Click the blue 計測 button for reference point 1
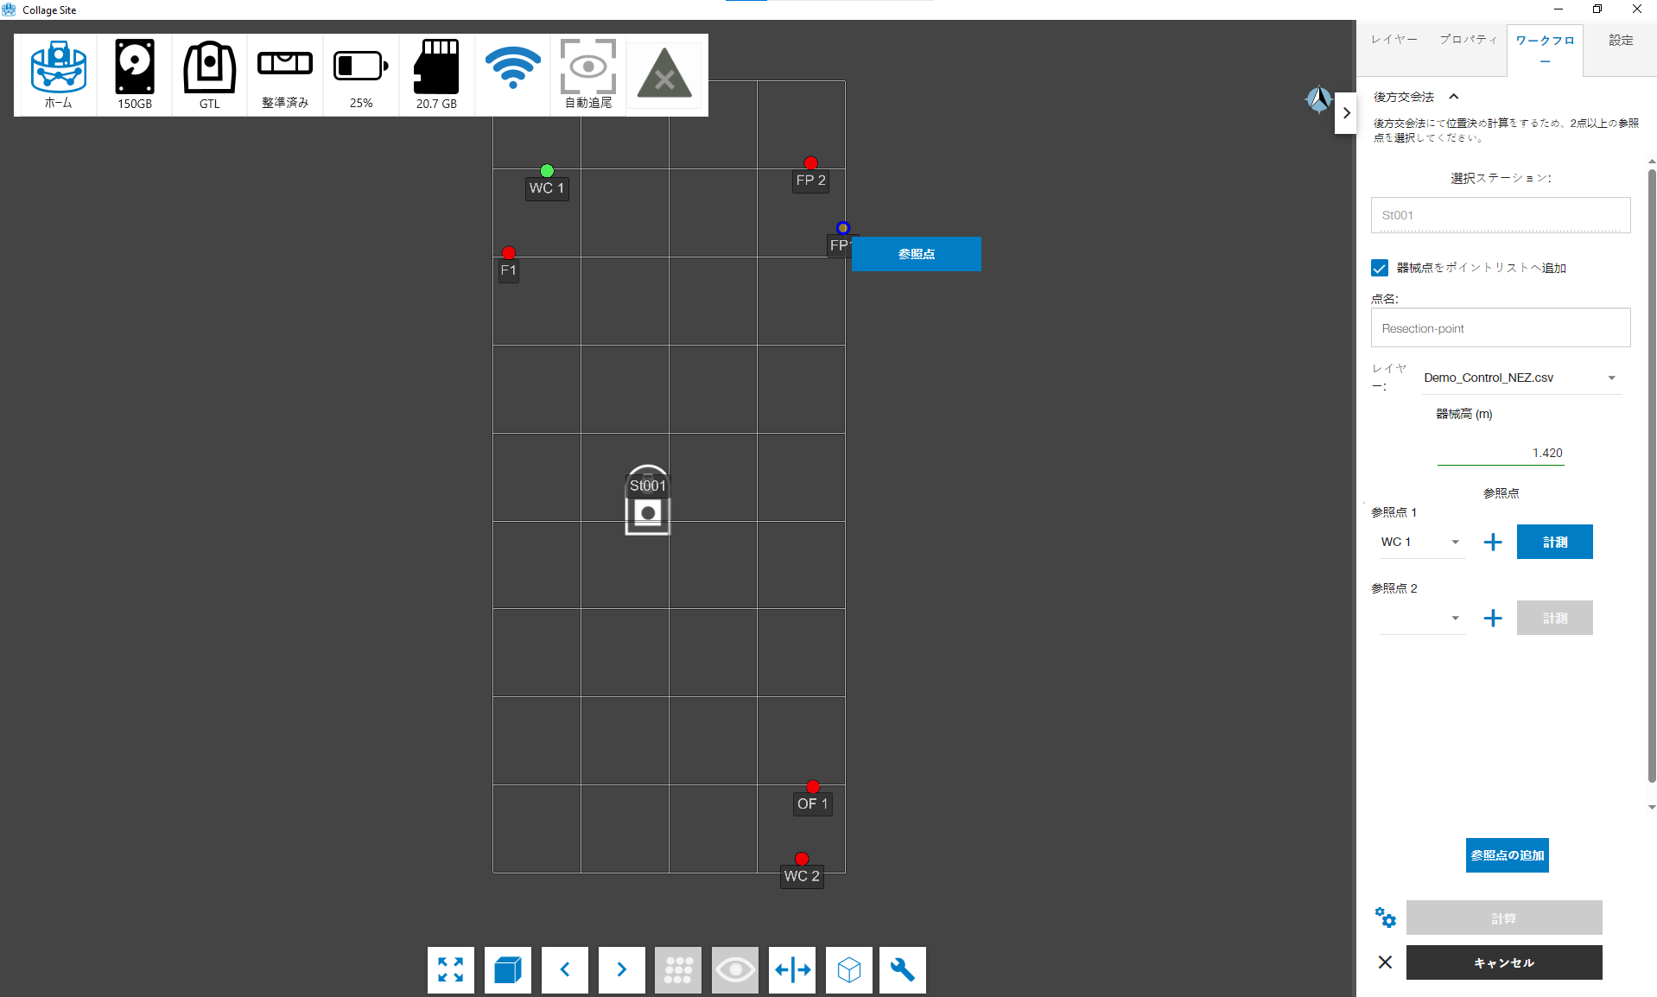Viewport: 1657px width, 997px height. click(x=1554, y=542)
